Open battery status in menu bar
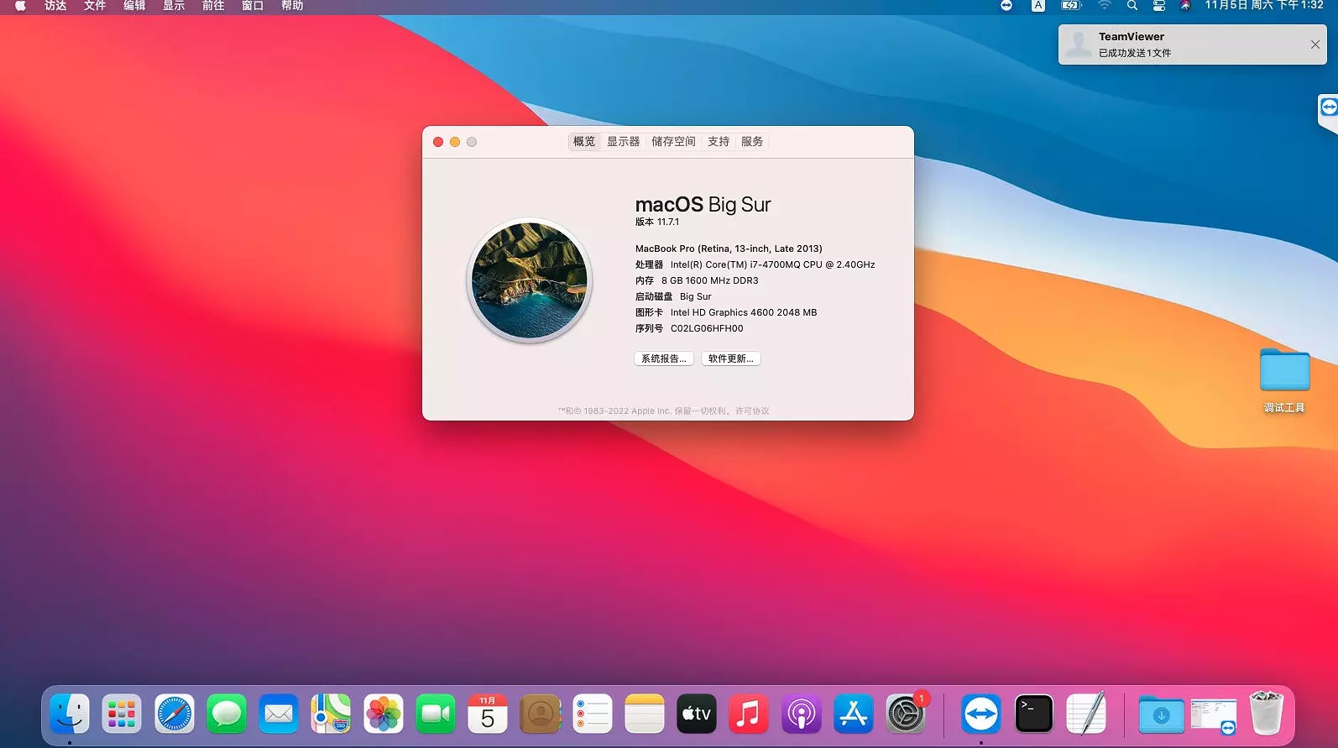This screenshot has width=1338, height=748. tap(1072, 6)
